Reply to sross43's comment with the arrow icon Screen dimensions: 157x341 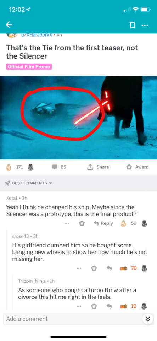[109, 269]
